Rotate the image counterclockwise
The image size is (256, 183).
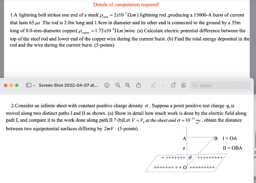[x=173, y=85]
